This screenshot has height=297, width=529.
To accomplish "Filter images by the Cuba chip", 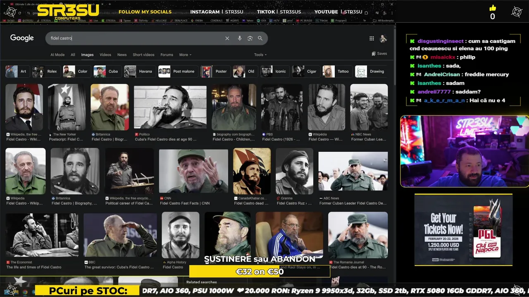I will pyautogui.click(x=107, y=71).
